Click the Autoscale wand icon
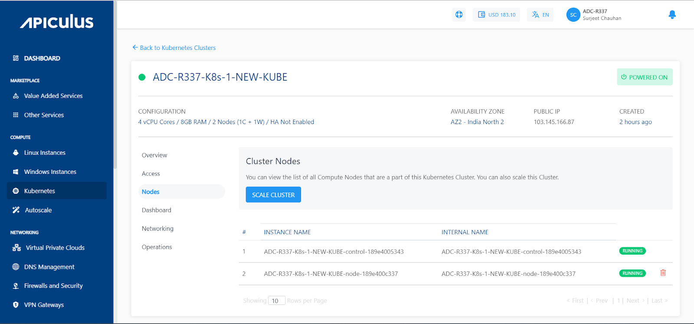 pos(16,210)
